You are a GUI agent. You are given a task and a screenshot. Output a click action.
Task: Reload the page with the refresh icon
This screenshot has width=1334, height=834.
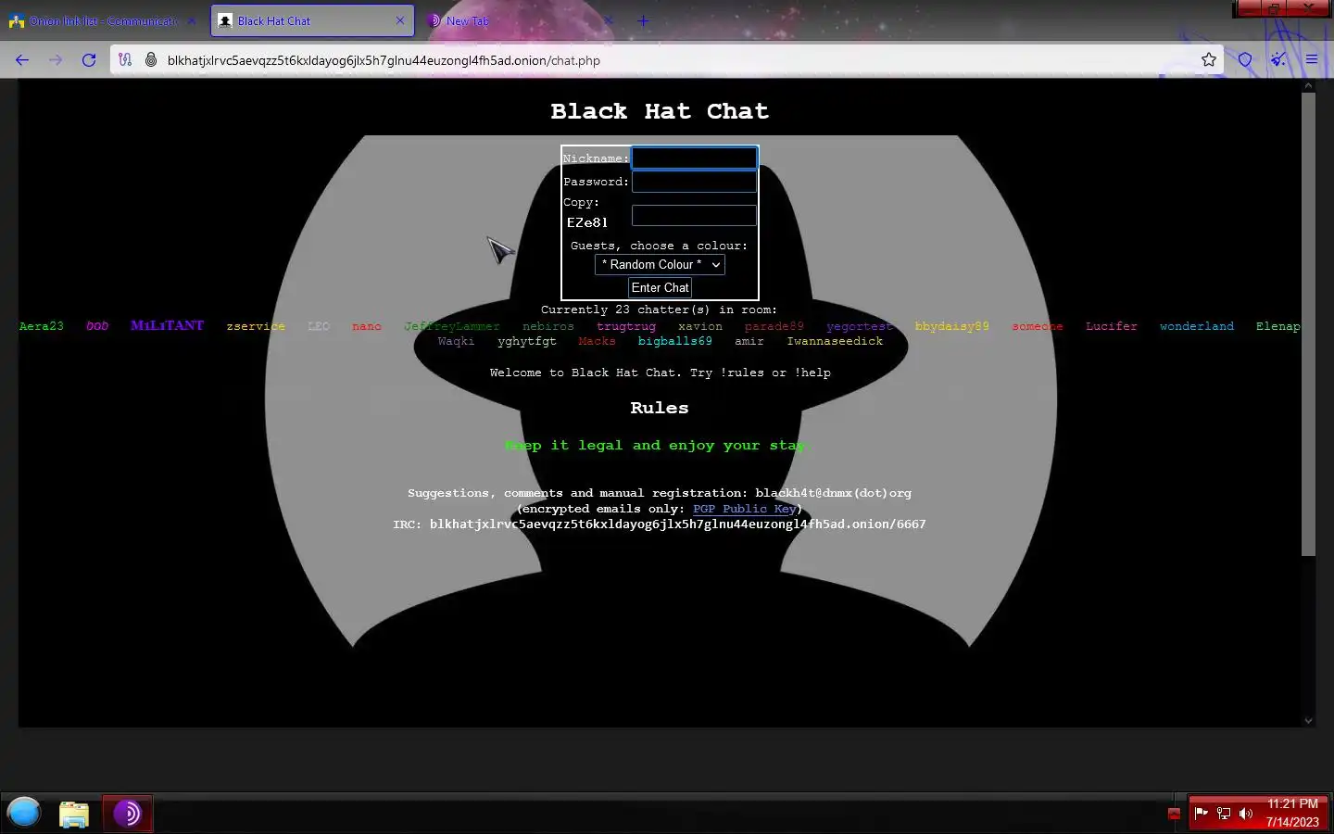pos(89,60)
